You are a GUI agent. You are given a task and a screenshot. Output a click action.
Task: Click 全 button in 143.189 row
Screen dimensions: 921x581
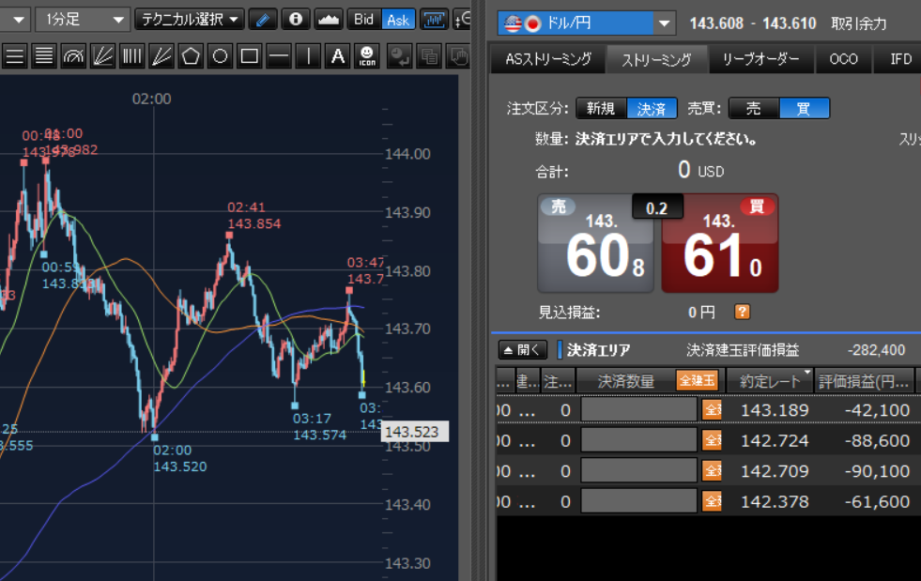(x=712, y=410)
